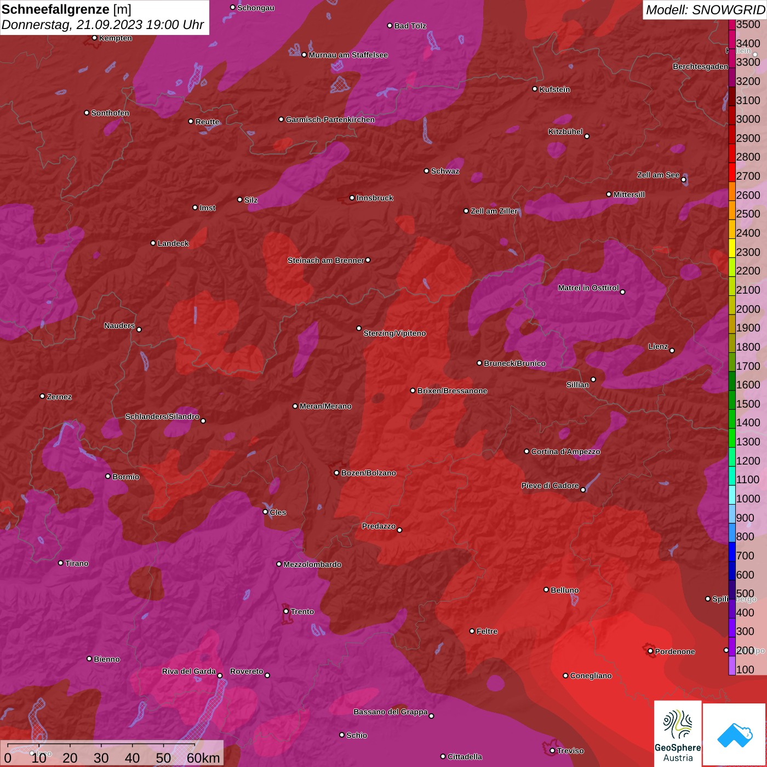This screenshot has width=767, height=767.
Task: Click the Trento city label
Action: click(302, 611)
